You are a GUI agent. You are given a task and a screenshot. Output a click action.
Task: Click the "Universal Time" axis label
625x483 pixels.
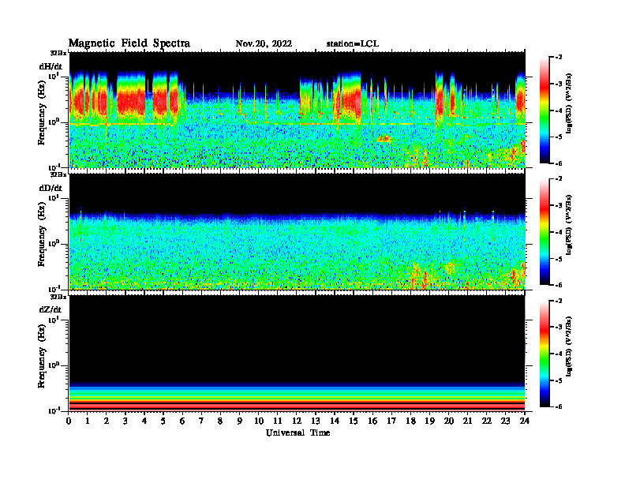click(x=298, y=432)
